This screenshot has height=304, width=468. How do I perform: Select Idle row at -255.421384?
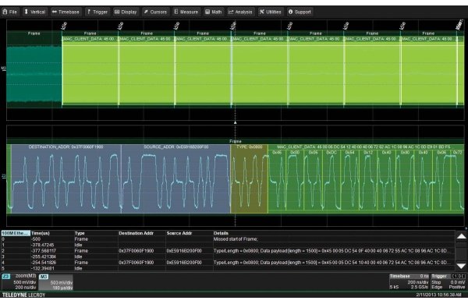(x=228, y=256)
